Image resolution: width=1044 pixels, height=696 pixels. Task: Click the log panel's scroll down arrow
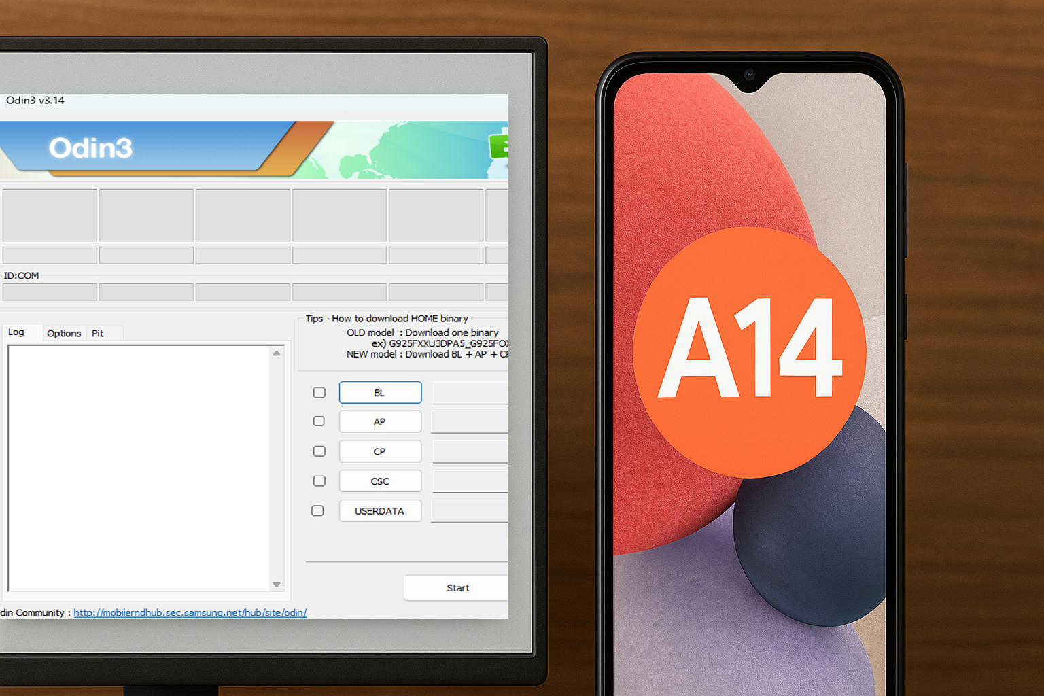coord(277,584)
